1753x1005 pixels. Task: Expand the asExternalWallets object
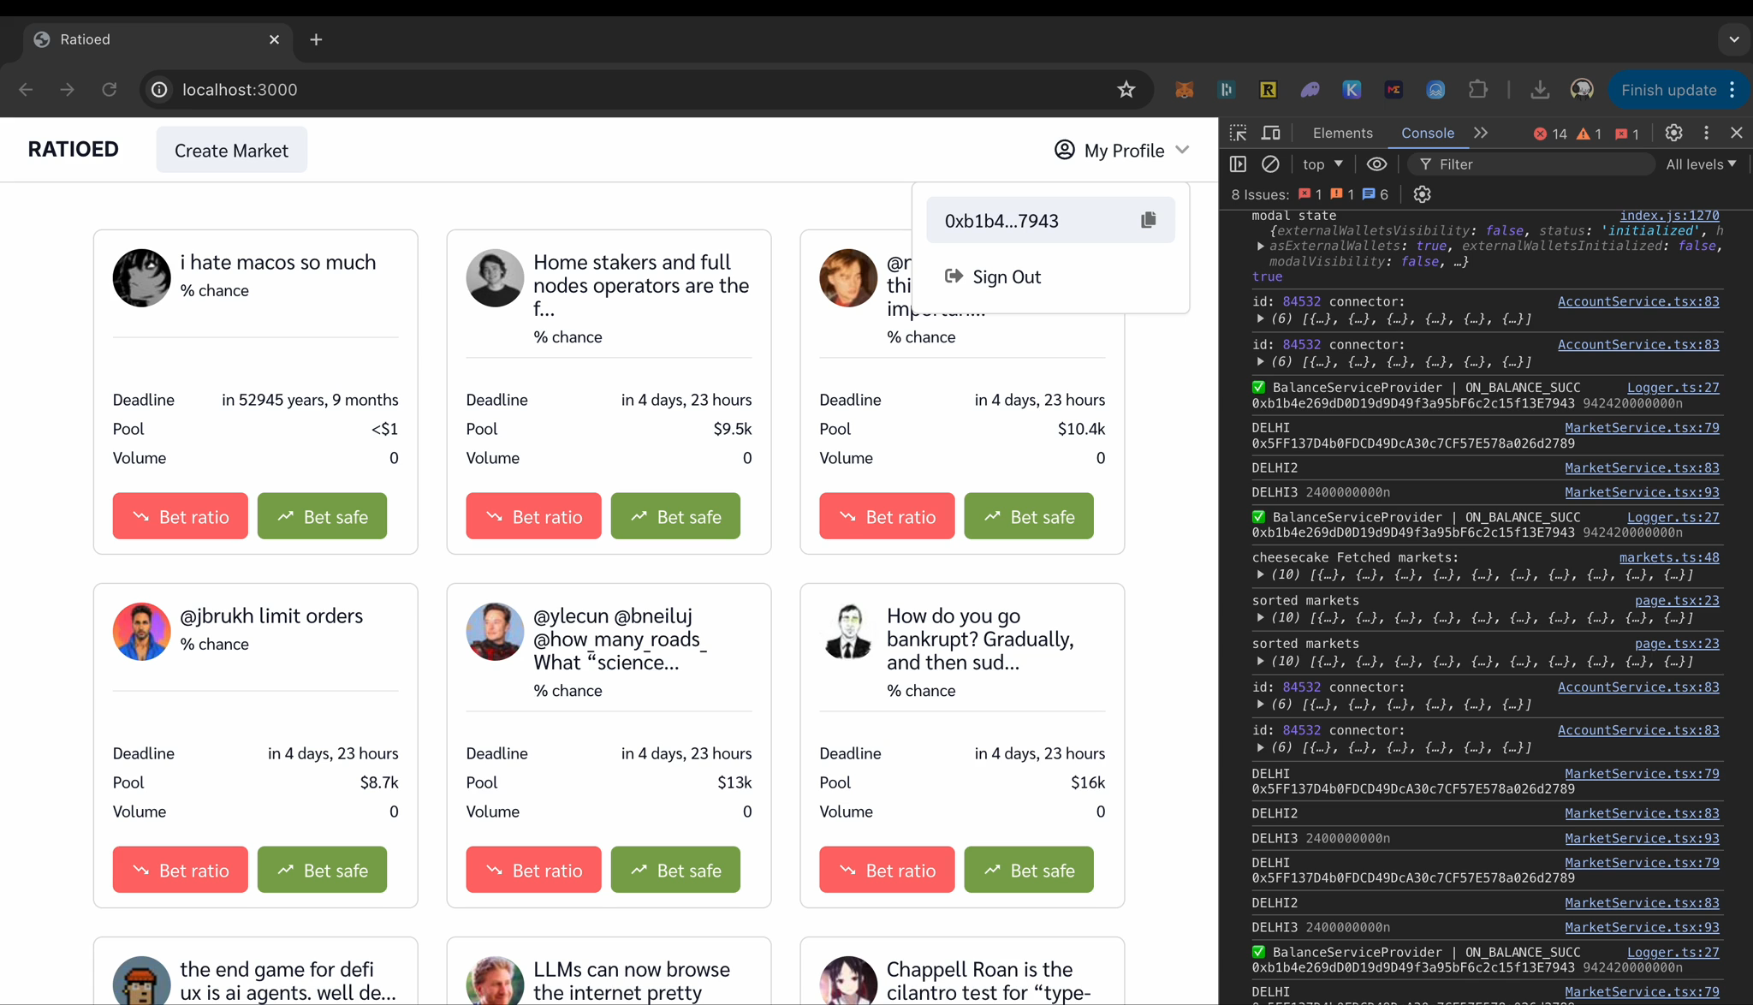(1261, 246)
